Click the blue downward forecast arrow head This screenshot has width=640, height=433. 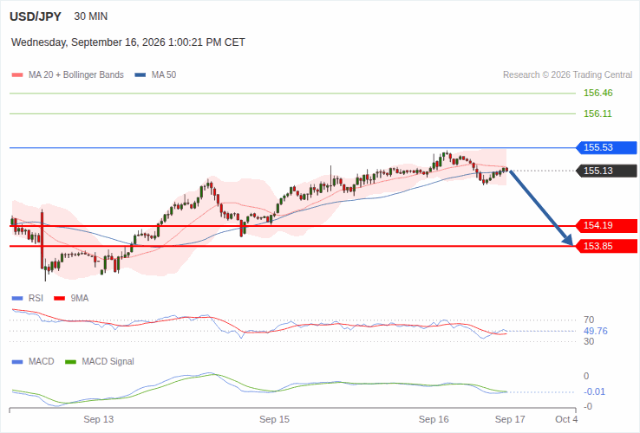[x=568, y=240]
